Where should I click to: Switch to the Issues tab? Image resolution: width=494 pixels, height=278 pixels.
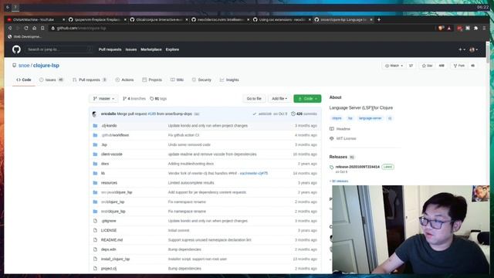(x=52, y=80)
